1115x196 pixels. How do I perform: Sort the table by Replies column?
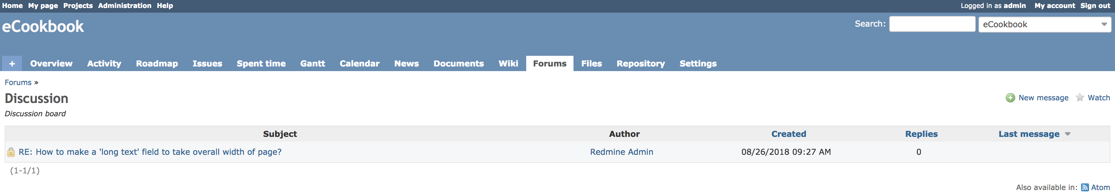pos(921,134)
